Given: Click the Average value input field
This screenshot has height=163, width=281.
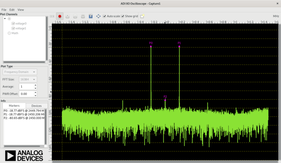Looking at the screenshot, I should 26,87.
